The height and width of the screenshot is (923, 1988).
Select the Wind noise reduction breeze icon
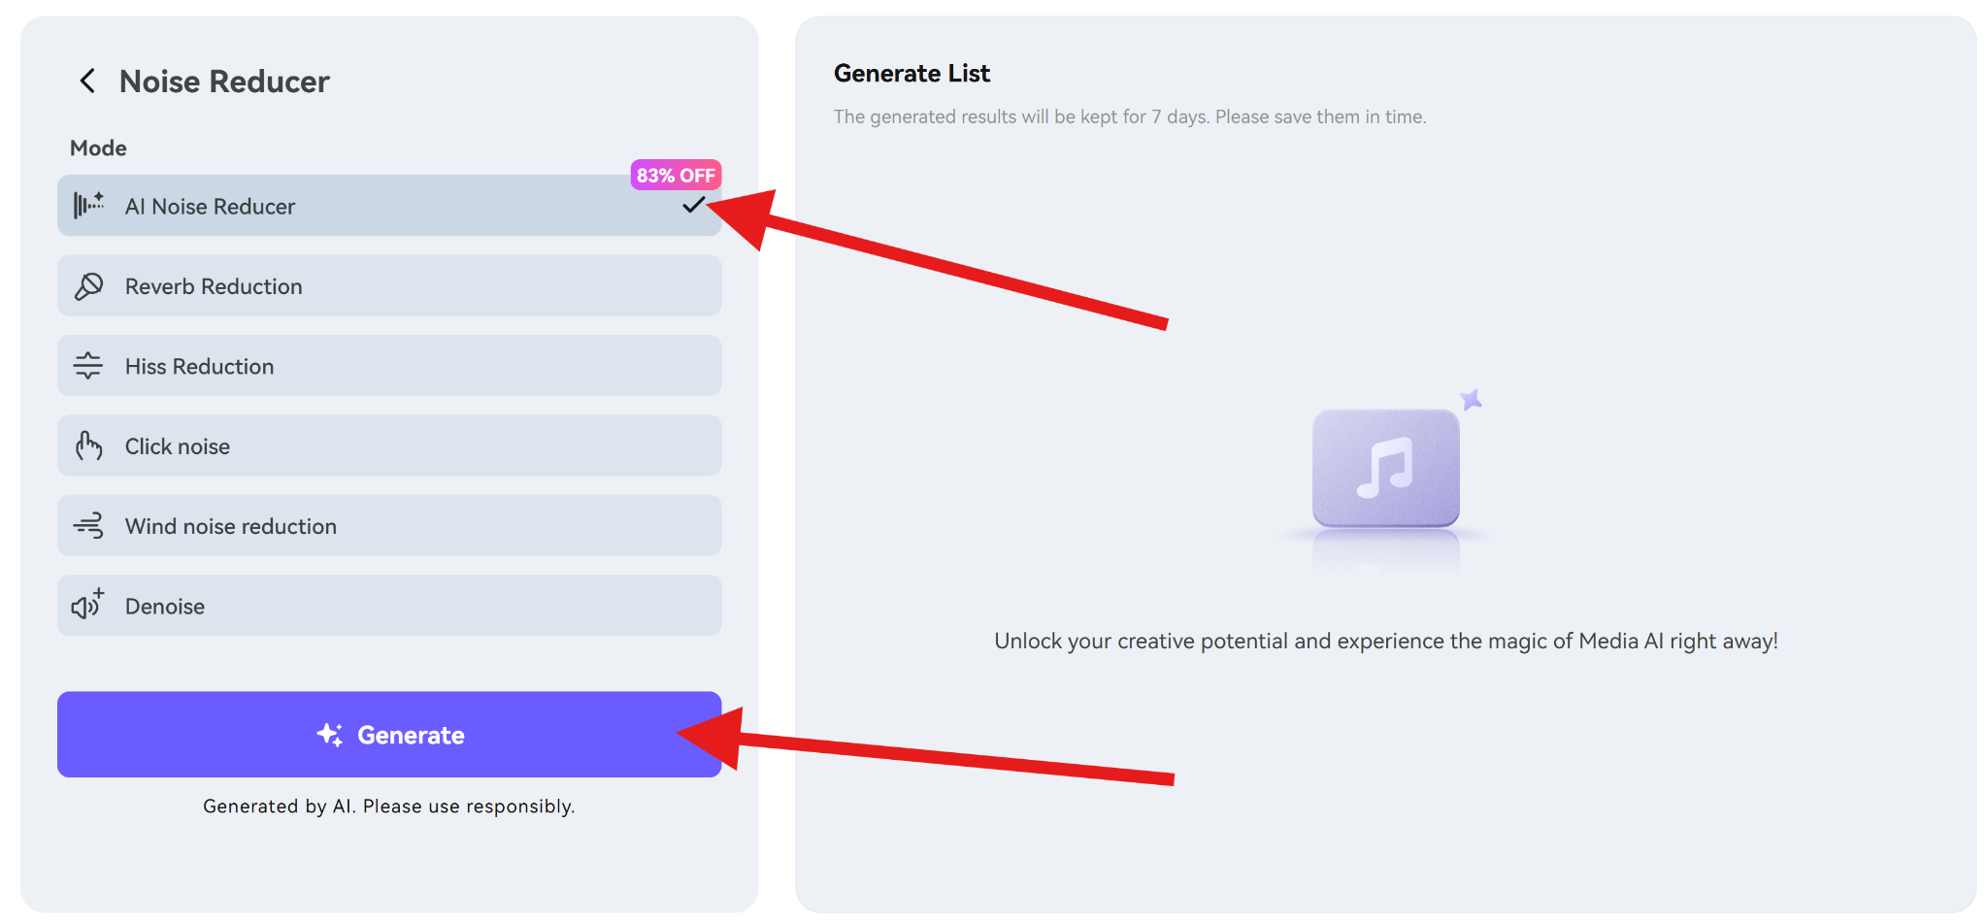(88, 525)
